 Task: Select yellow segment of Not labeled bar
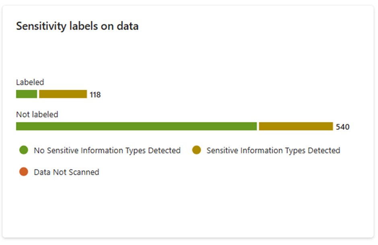296,126
